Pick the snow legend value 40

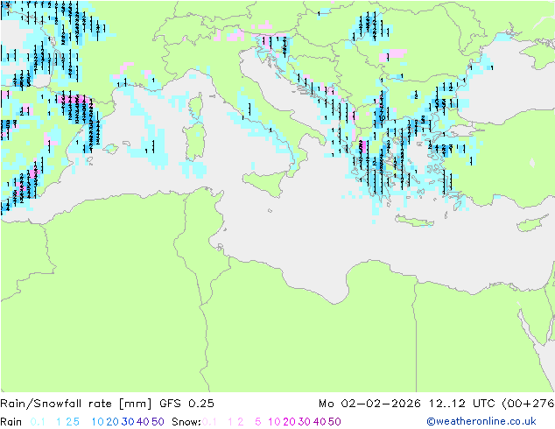click(320, 422)
